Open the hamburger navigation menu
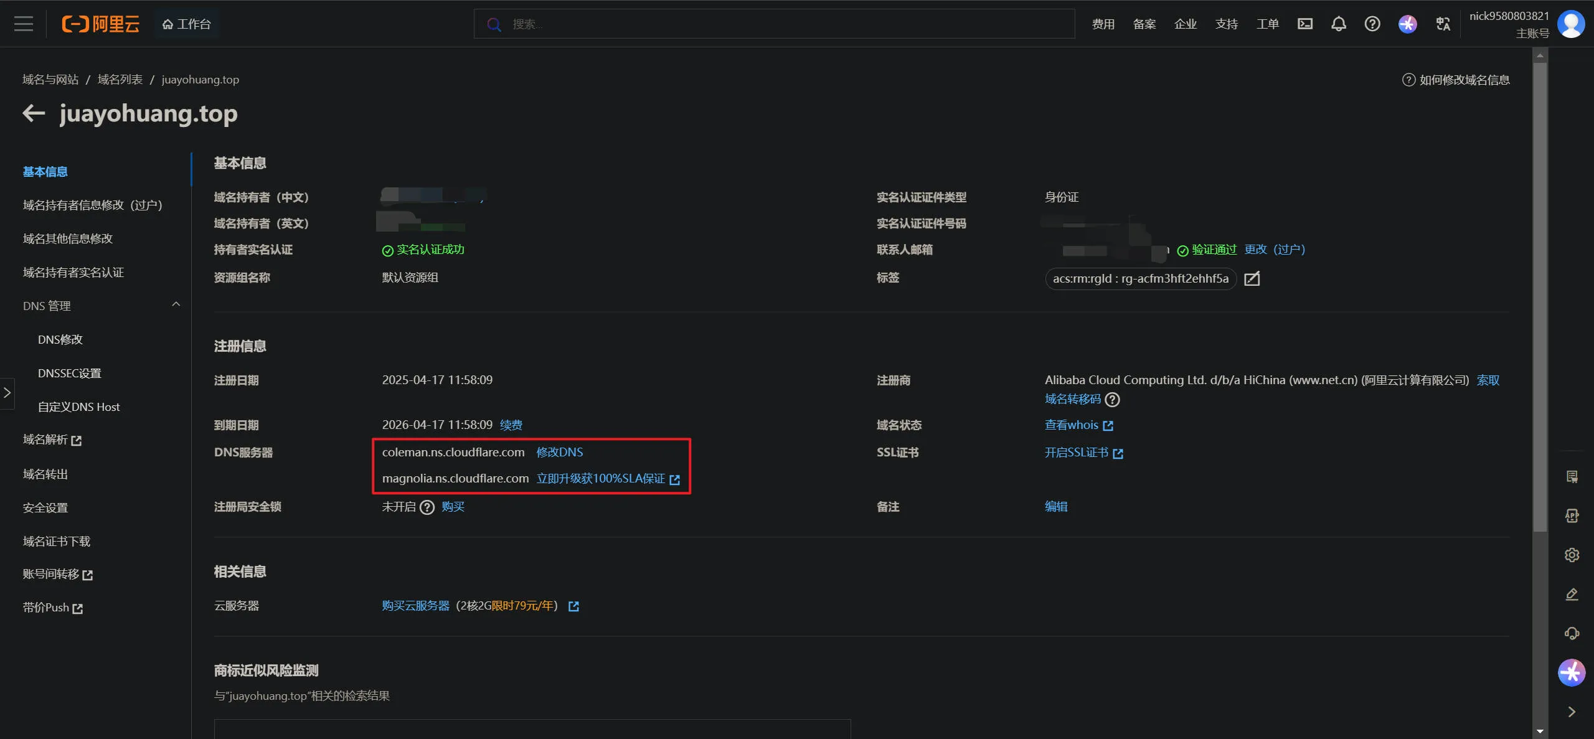The height and width of the screenshot is (739, 1594). pos(24,24)
